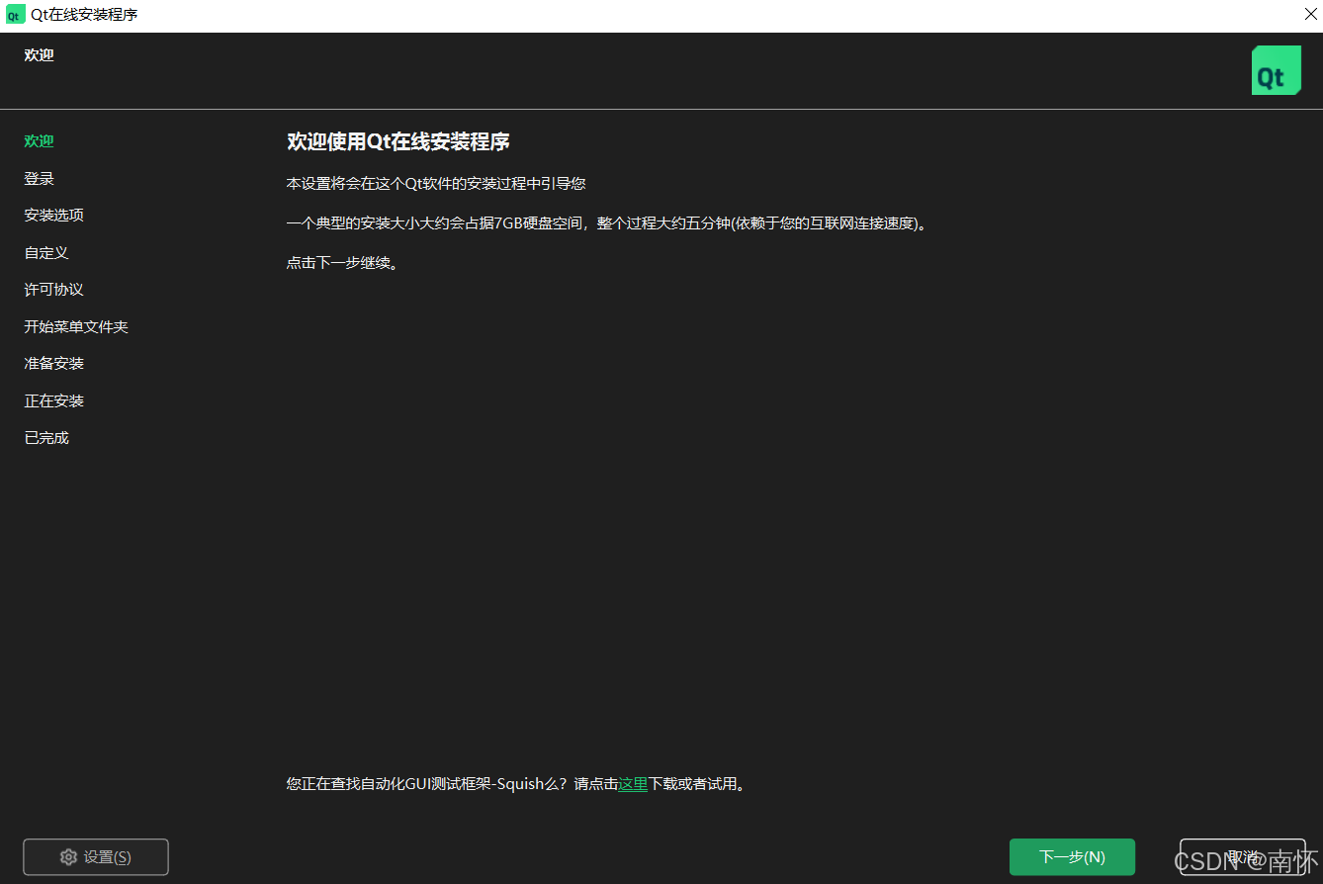1323x884 pixels.
Task: Select 安装选项 step in the sidebar
Action: click(x=54, y=216)
